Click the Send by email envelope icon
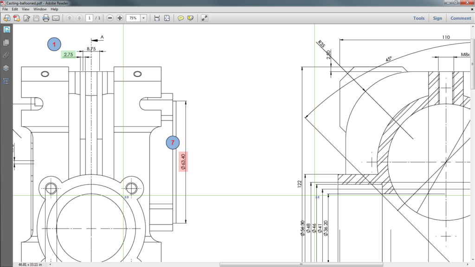475x267 pixels. tap(56, 18)
